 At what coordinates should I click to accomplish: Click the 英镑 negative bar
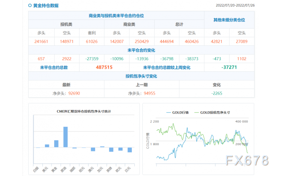click(x=111, y=150)
